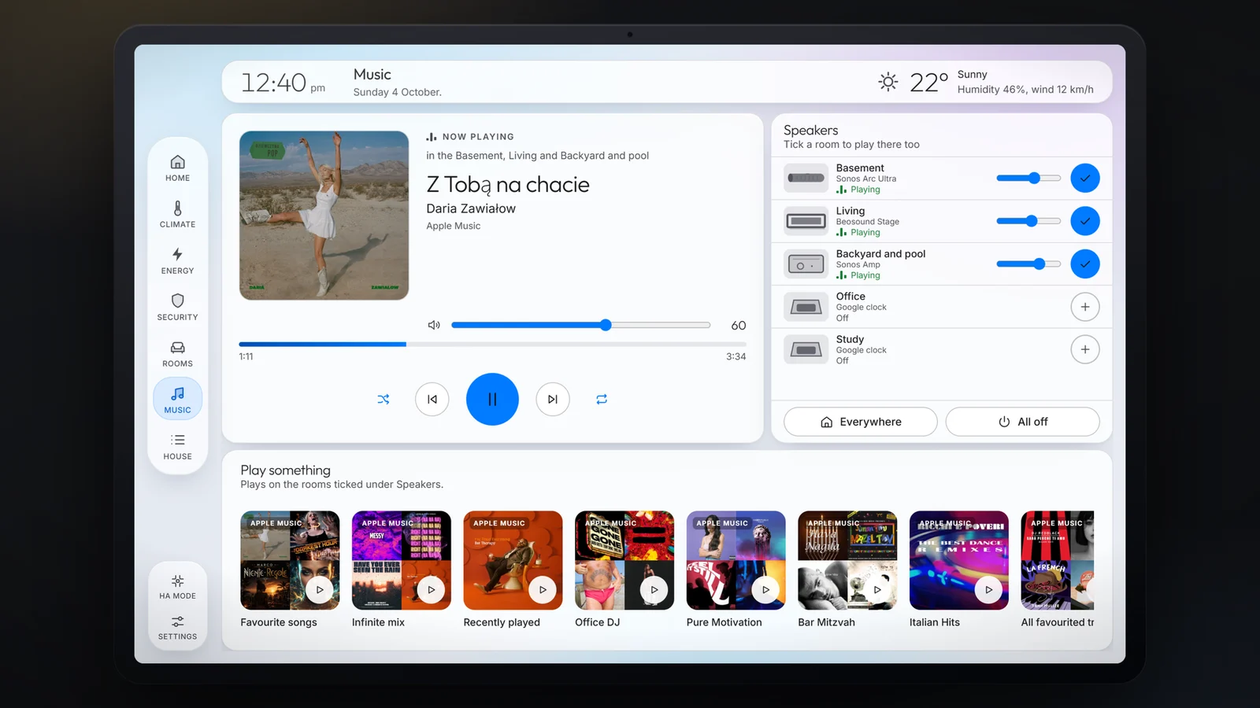The width and height of the screenshot is (1260, 708).
Task: Play the Office DJ playlist
Action: click(x=654, y=589)
